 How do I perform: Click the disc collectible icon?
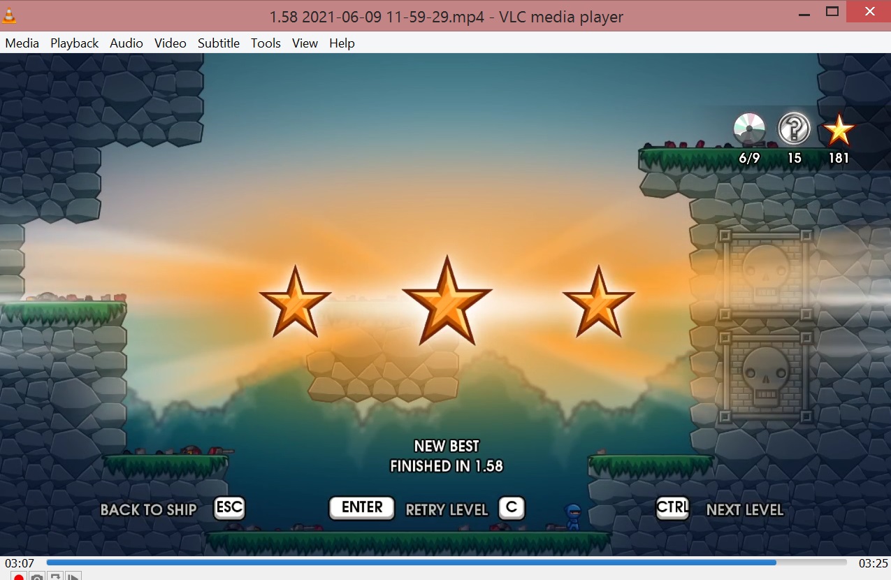tap(749, 129)
